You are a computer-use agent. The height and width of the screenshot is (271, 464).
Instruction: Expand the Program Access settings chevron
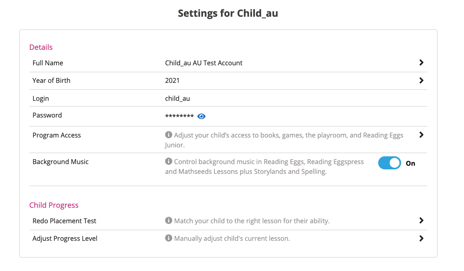pyautogui.click(x=422, y=135)
